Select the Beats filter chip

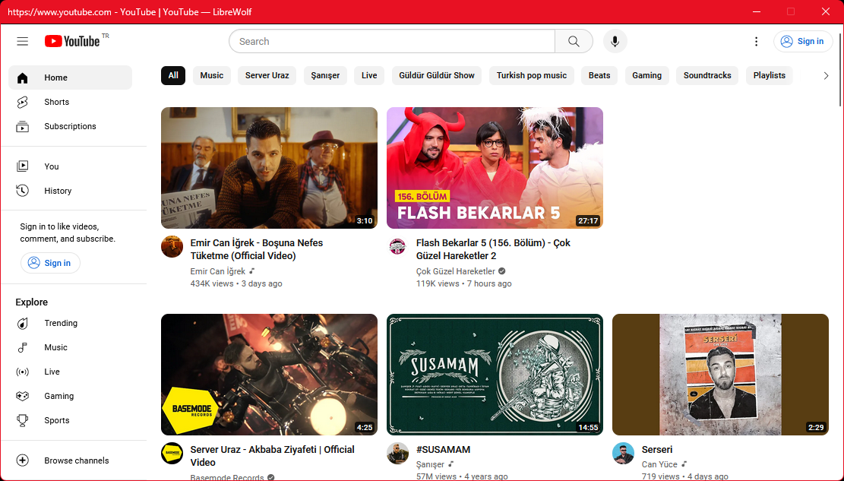click(x=599, y=75)
